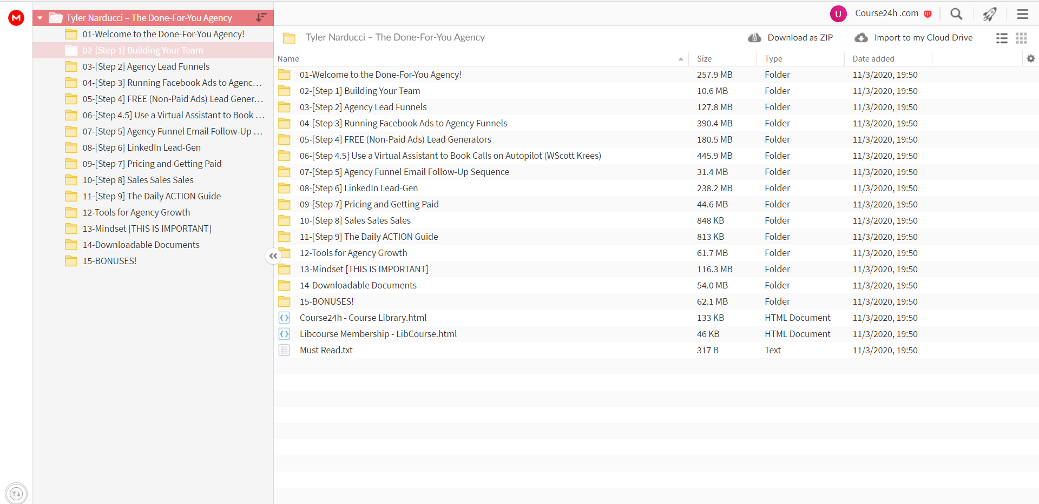Select 05-[Step 4] FREE Lead Generators list row

(656, 139)
